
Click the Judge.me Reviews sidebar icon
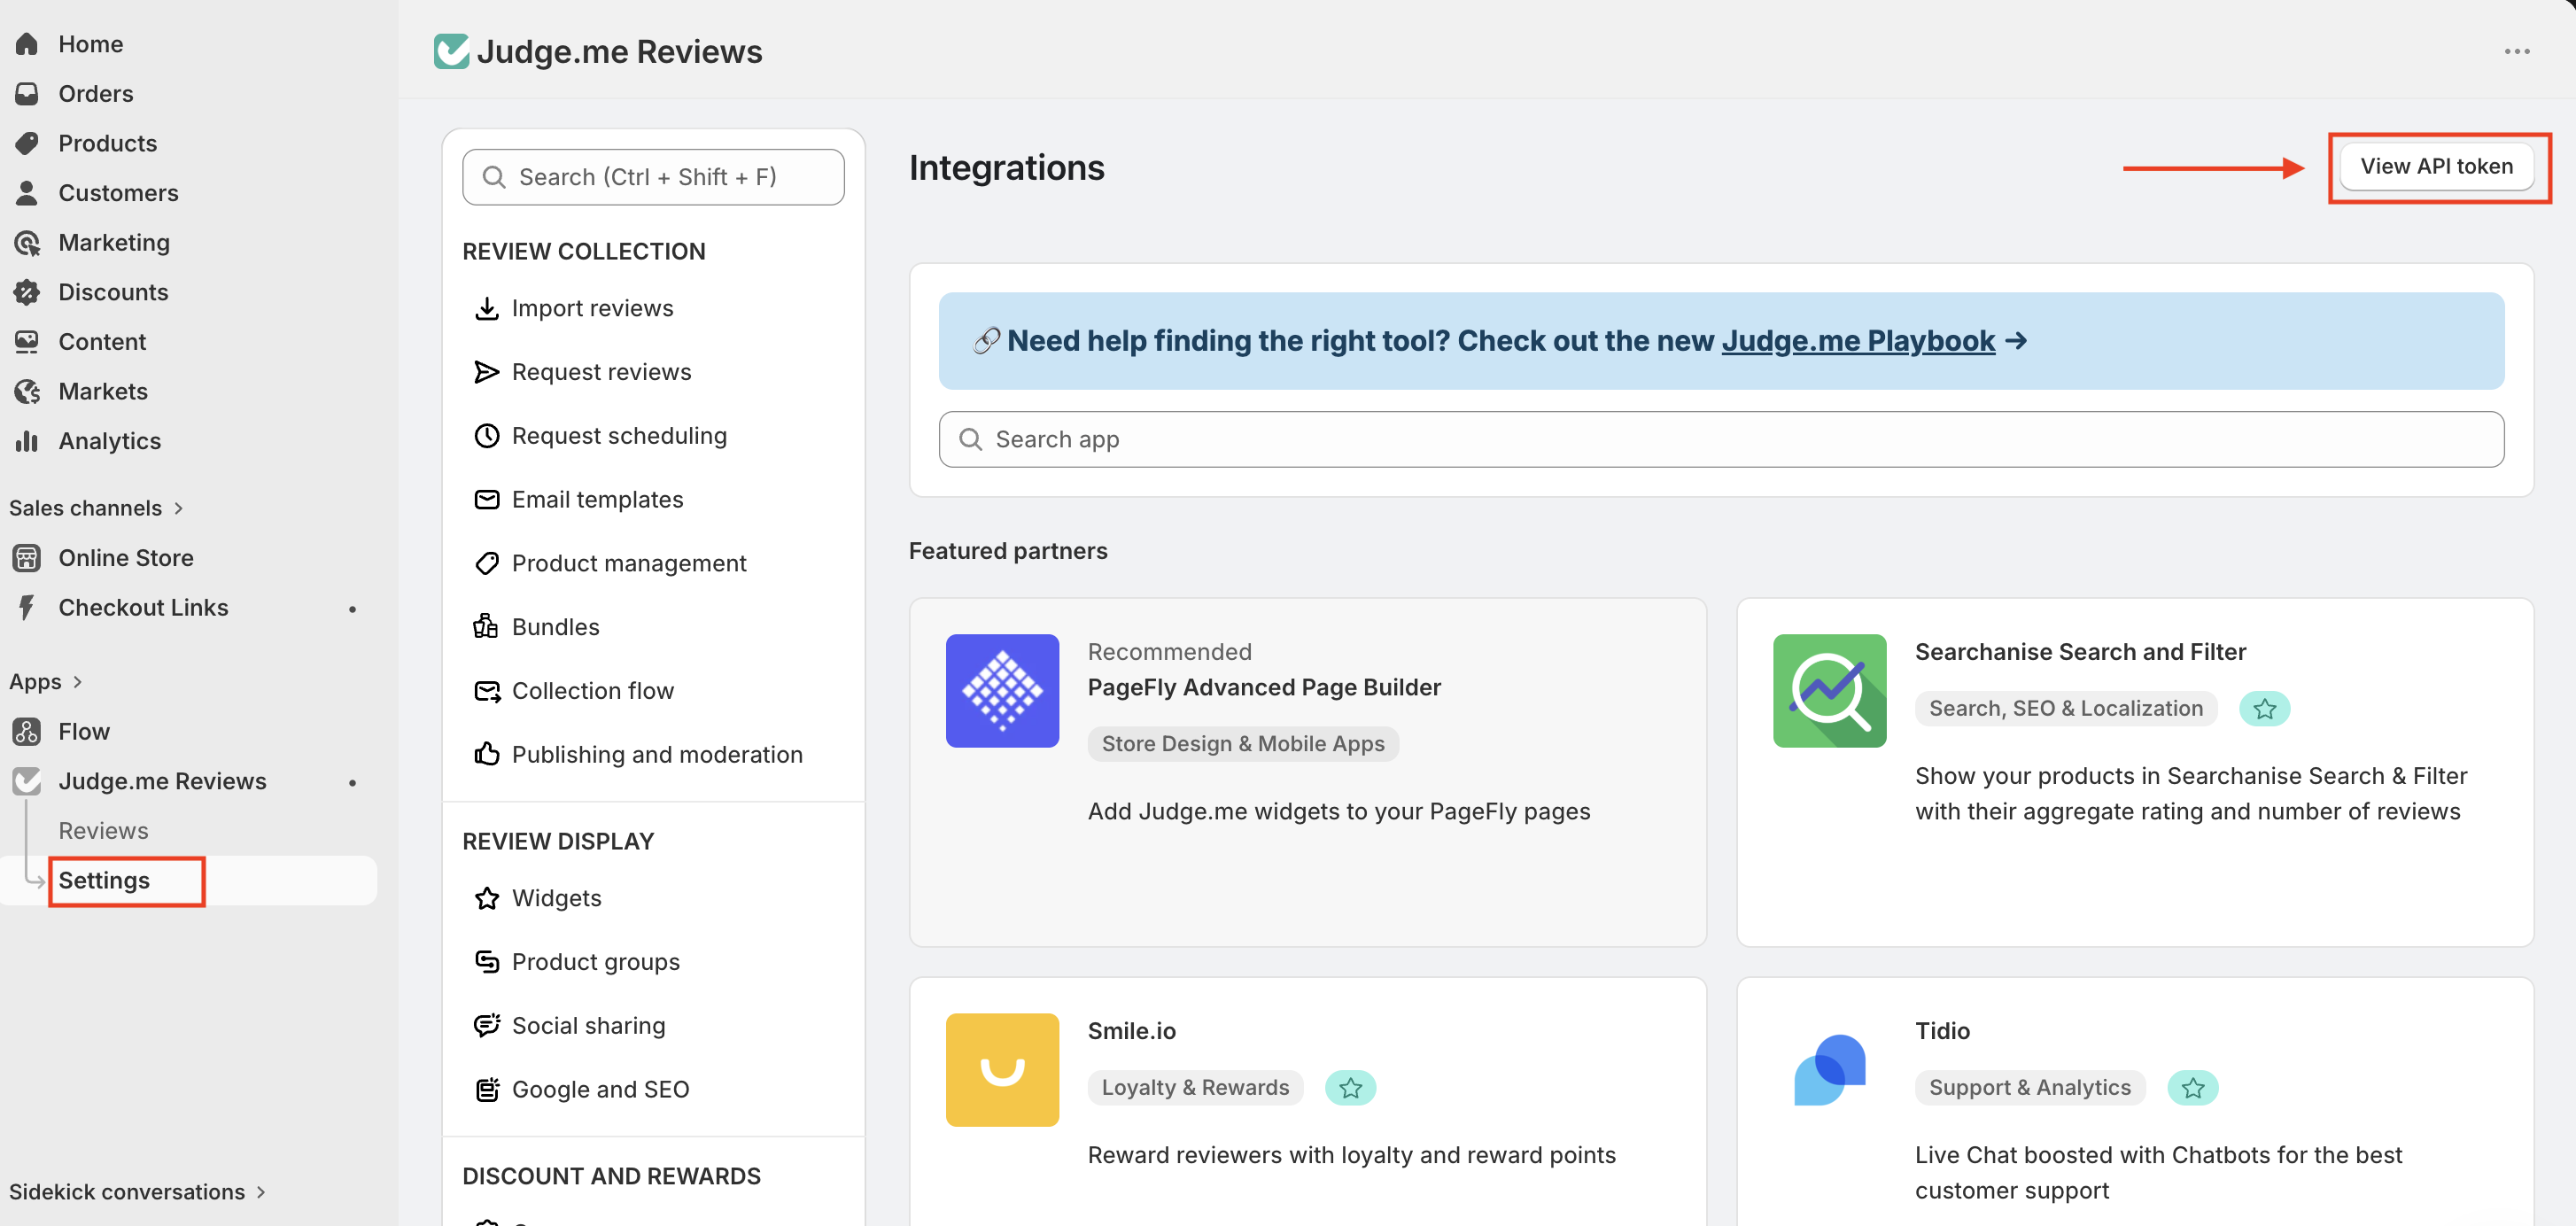pyautogui.click(x=27, y=781)
